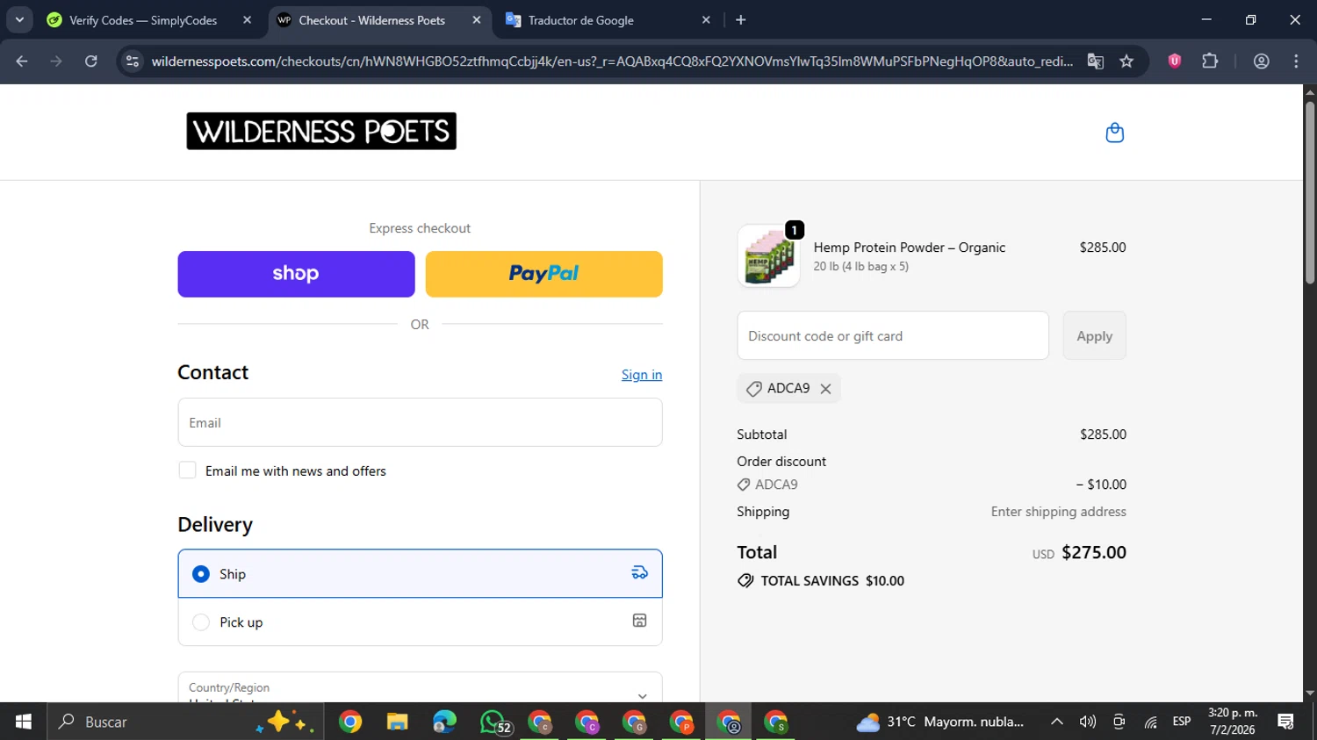Click the delivery truck icon in Ship row
The image size is (1317, 740).
pos(639,573)
